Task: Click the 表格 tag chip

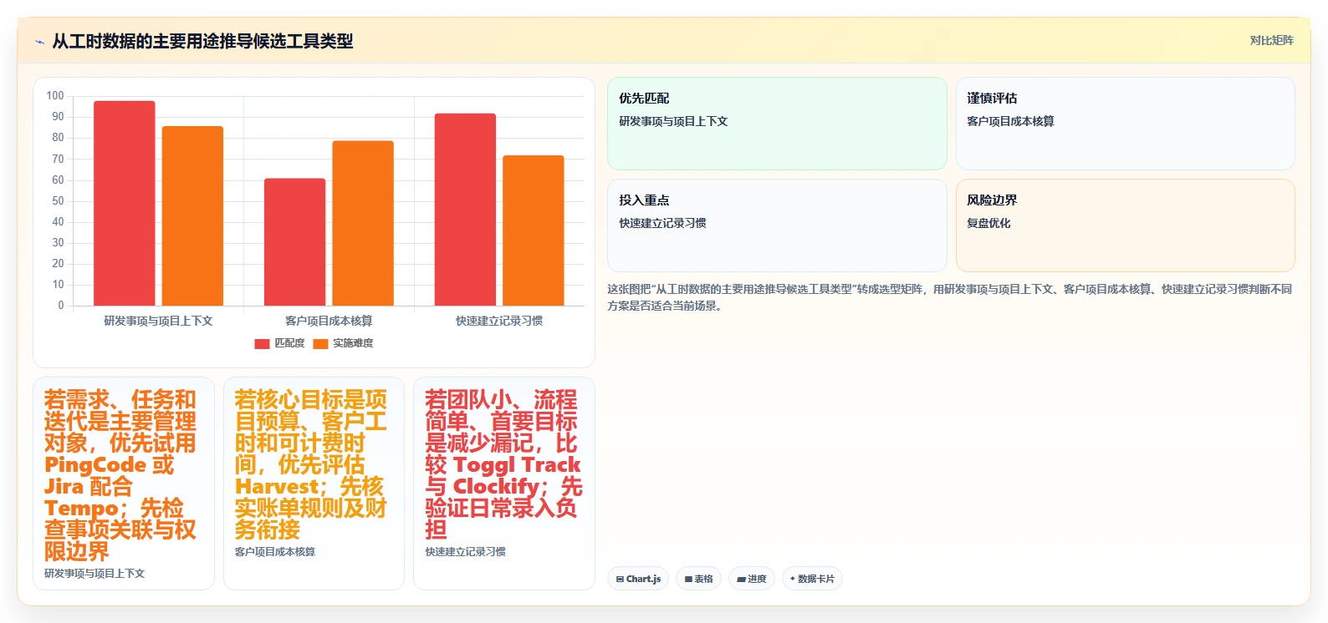Action: (x=699, y=579)
